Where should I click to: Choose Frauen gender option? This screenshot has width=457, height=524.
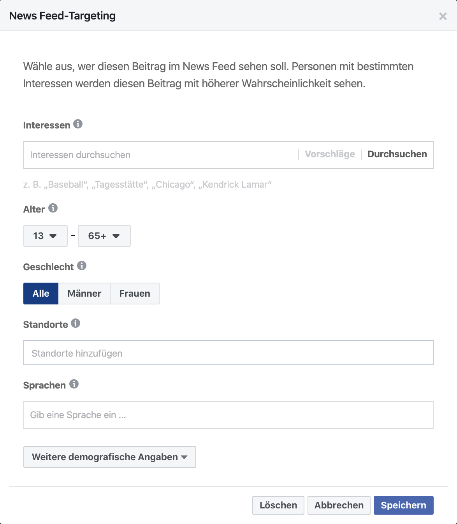point(135,294)
